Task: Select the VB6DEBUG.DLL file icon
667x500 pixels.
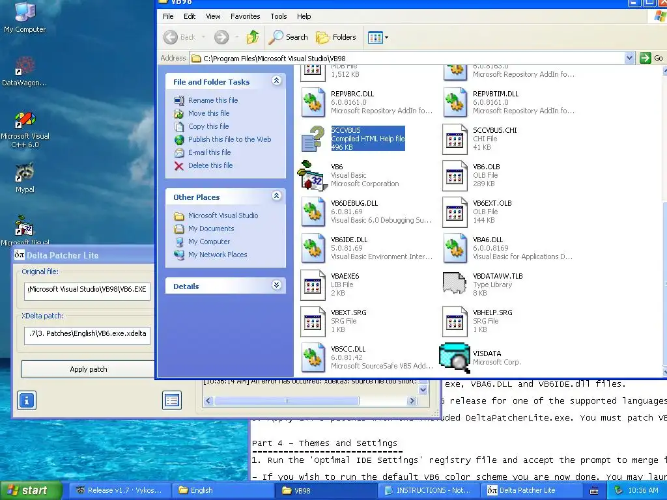Action: [x=313, y=212]
